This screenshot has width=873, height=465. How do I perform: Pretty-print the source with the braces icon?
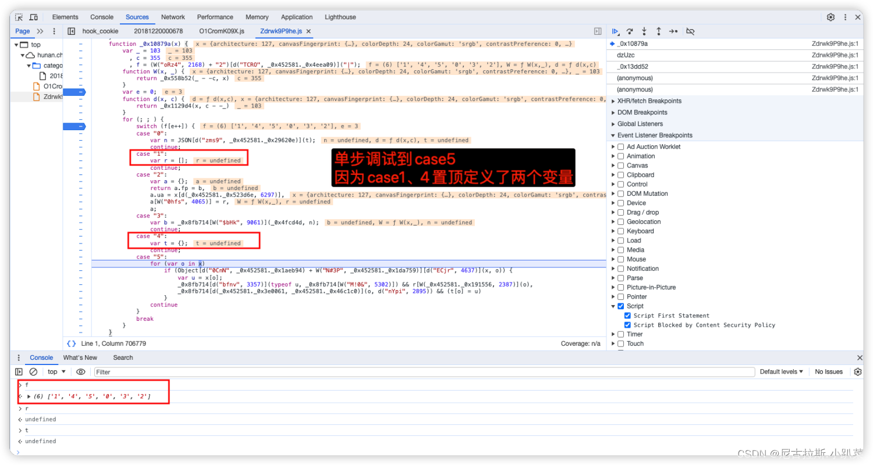(x=71, y=344)
